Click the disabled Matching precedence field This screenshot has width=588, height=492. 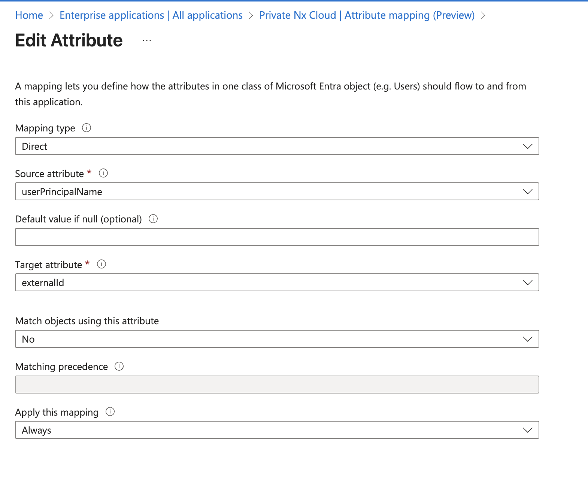click(x=277, y=385)
